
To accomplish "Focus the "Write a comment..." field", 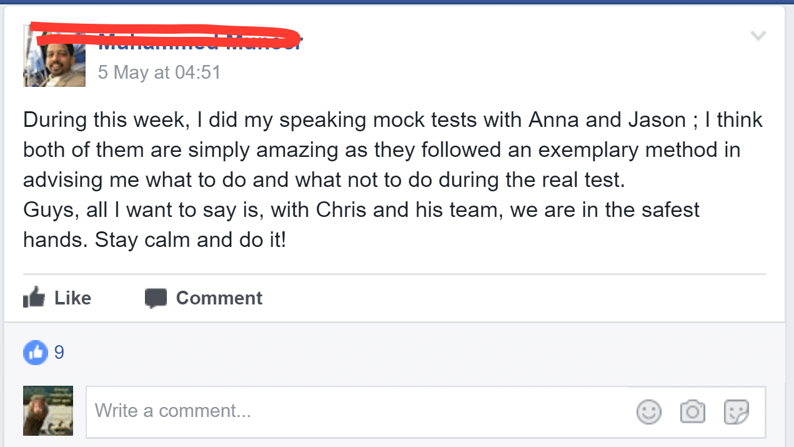I will (356, 411).
